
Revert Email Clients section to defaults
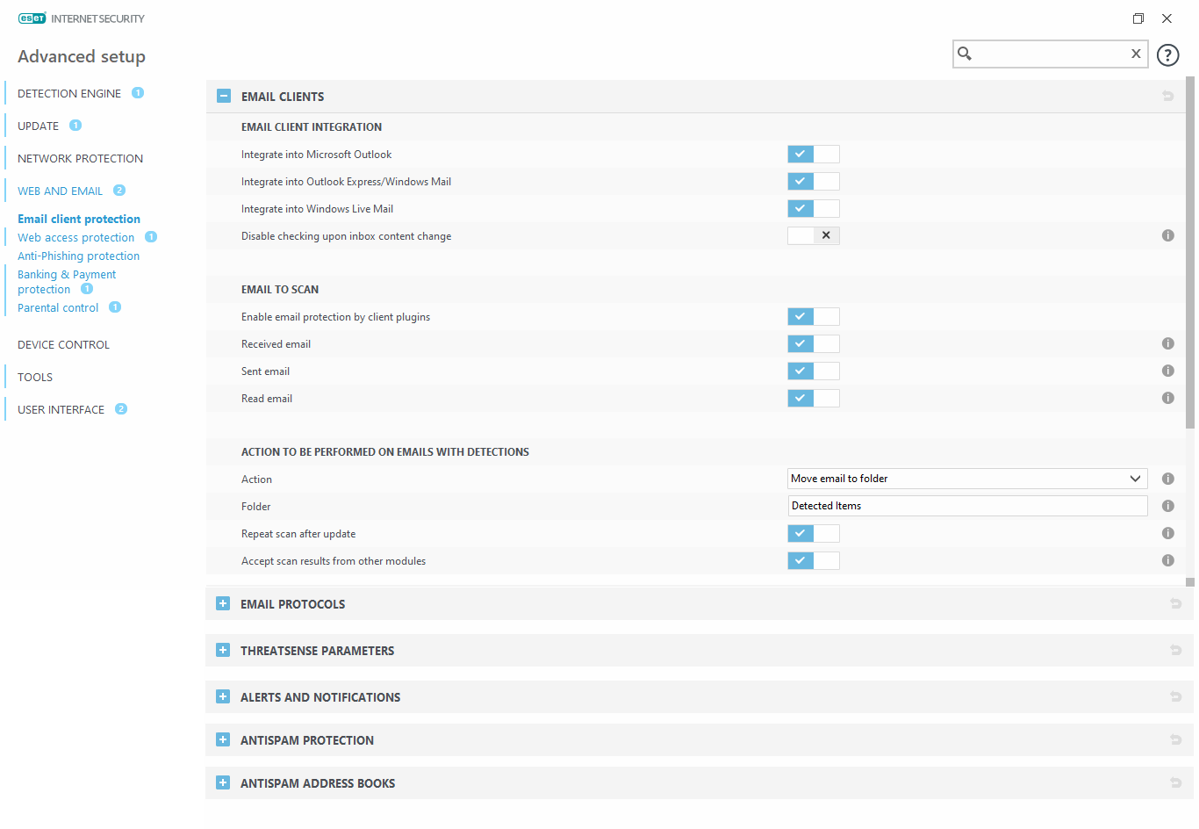[1167, 97]
